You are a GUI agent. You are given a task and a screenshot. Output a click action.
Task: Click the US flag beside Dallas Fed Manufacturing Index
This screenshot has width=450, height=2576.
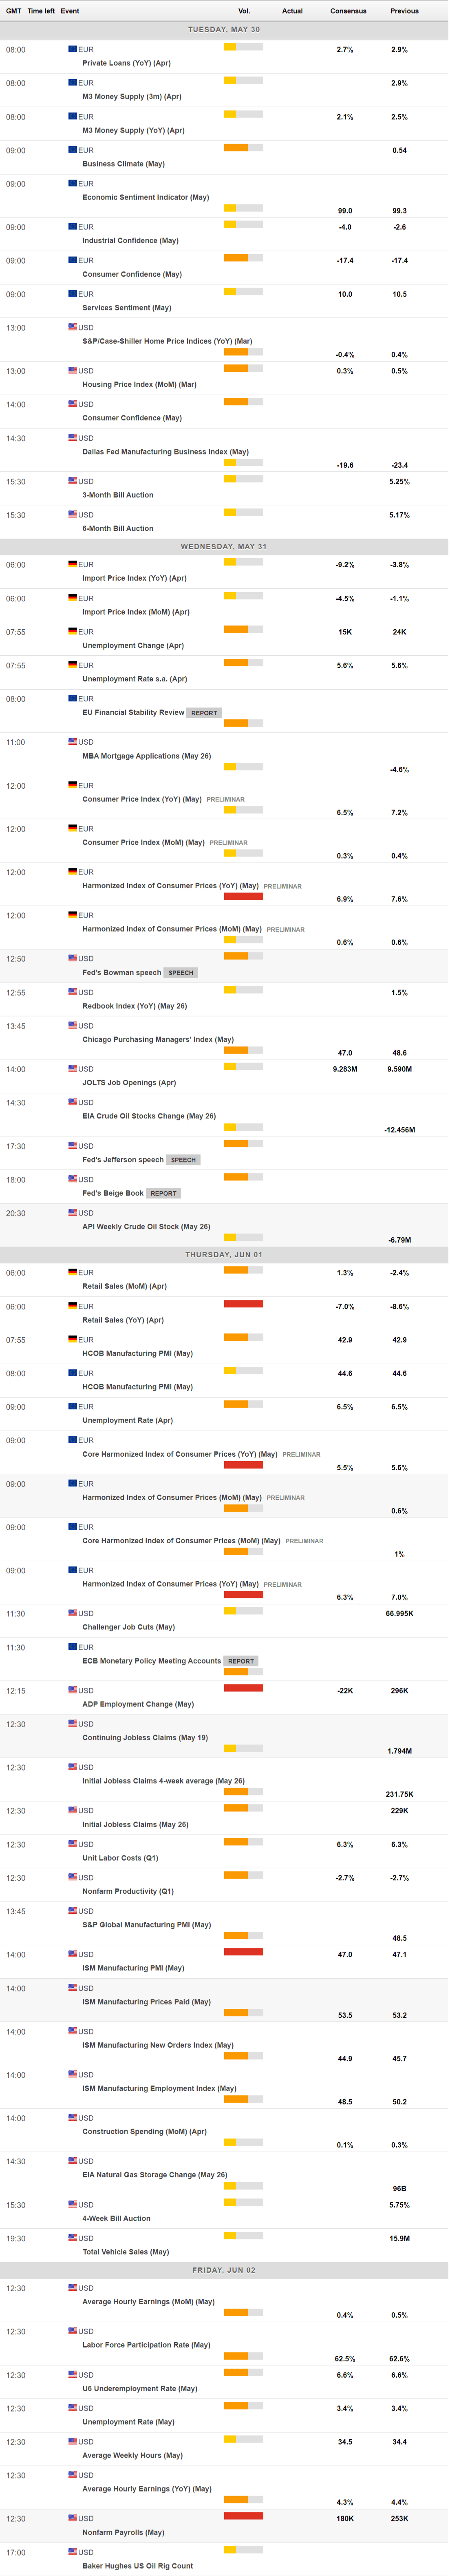click(x=73, y=437)
